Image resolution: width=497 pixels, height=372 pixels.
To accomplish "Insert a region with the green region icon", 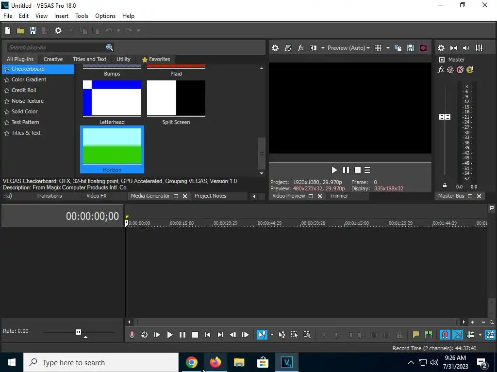I will click(428, 335).
